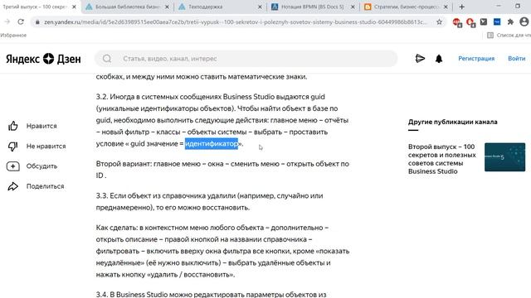Viewport: 531px width, 298px height.
Task: Click paragraph starting with Как сделать
Action: click(x=222, y=251)
